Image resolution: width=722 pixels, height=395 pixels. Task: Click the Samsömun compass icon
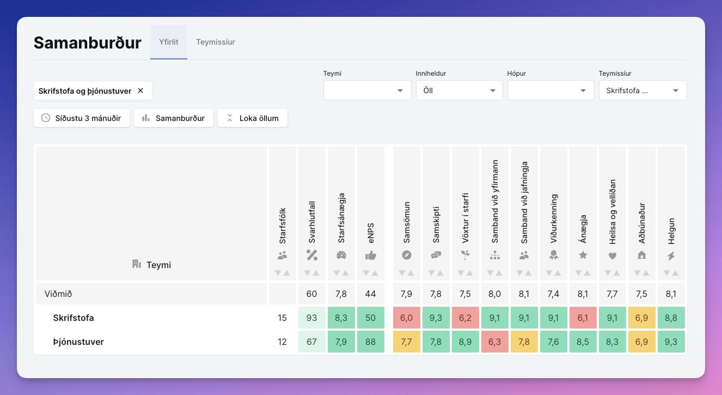pos(407,254)
